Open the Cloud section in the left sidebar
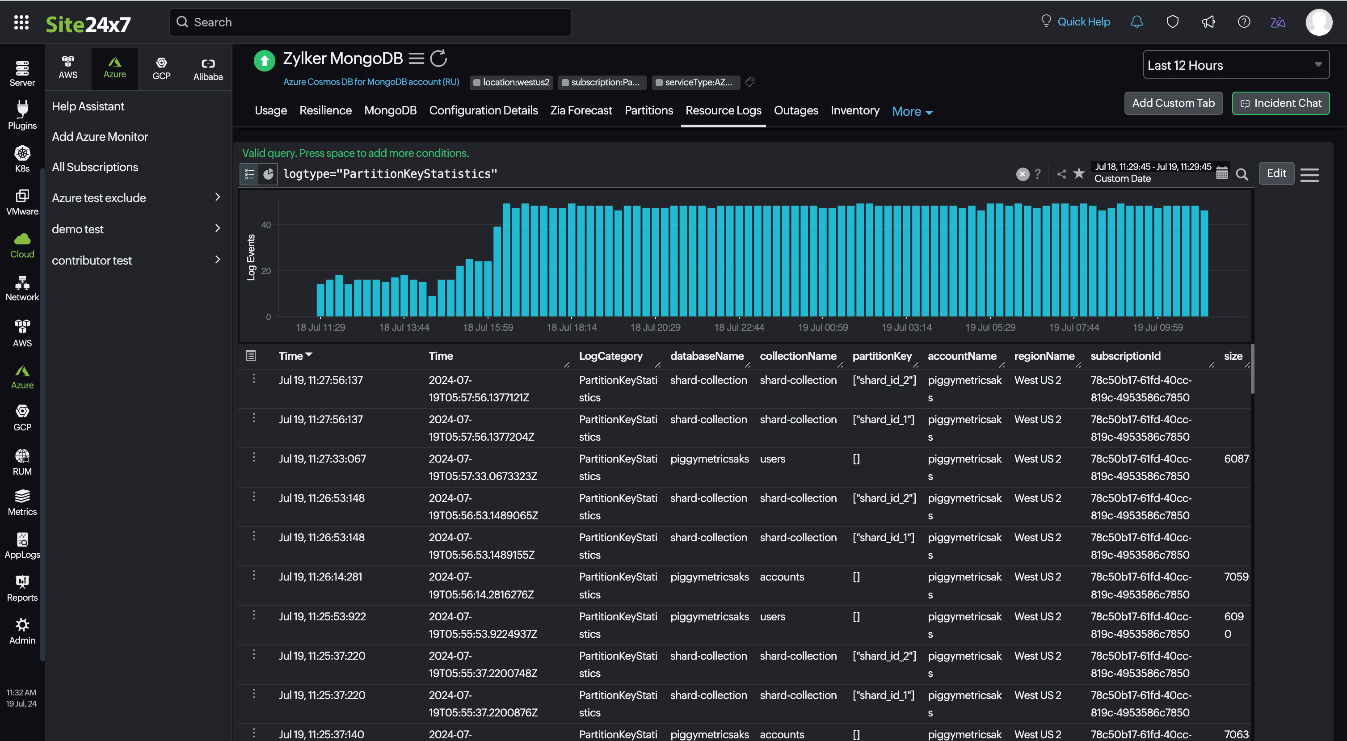Image resolution: width=1347 pixels, height=741 pixels. click(22, 245)
